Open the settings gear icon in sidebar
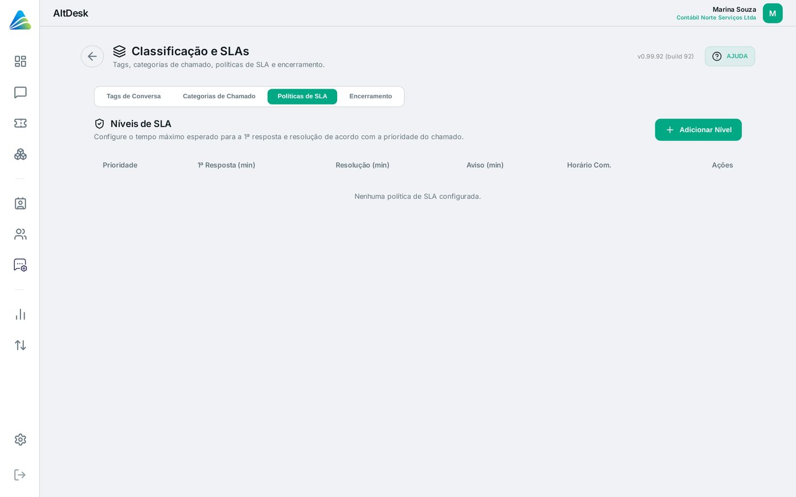 pyautogui.click(x=20, y=440)
